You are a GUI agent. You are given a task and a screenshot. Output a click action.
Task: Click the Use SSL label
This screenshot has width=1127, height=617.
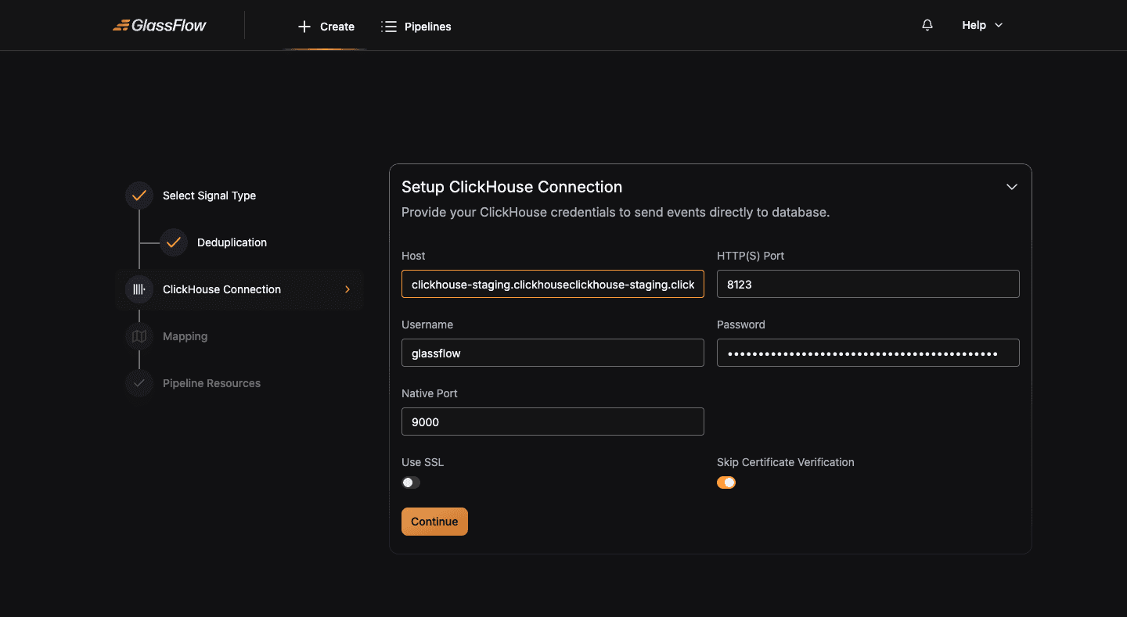pyautogui.click(x=423, y=462)
